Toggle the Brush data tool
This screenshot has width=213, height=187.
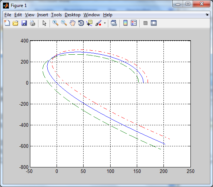(98, 23)
